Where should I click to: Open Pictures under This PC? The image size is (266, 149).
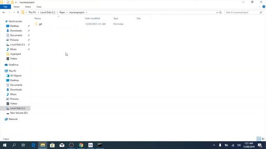(x=14, y=99)
